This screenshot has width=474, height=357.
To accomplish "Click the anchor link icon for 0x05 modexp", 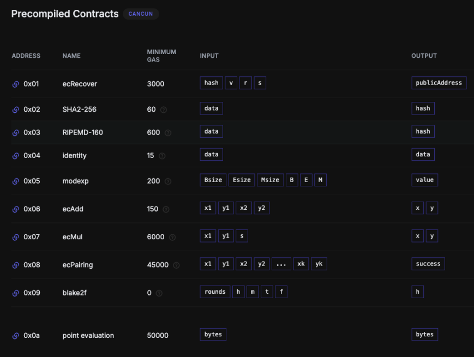I will [16, 181].
